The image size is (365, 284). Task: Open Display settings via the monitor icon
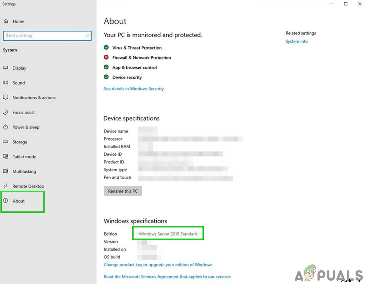click(x=6, y=68)
